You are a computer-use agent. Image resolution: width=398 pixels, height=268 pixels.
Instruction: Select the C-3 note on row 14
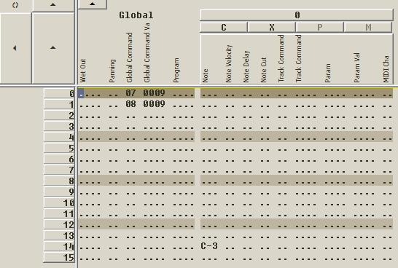[209, 246]
